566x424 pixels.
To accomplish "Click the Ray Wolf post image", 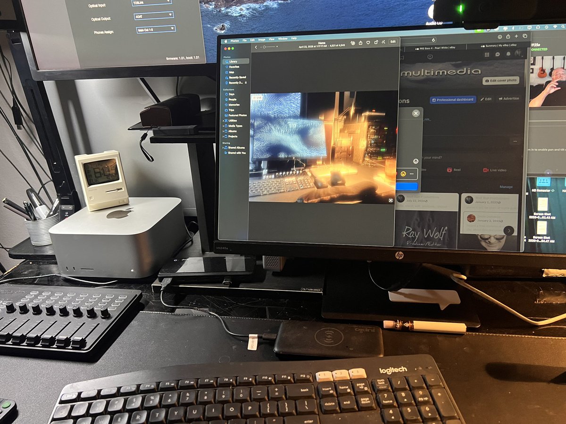I will [426, 229].
